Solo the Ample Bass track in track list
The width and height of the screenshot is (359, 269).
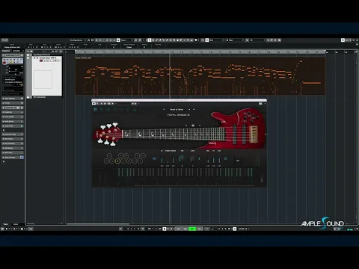pyautogui.click(x=37, y=58)
